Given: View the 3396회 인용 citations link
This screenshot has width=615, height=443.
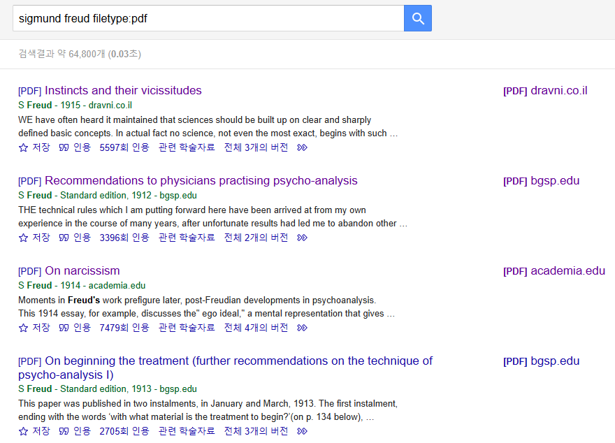Looking at the screenshot, I should 124,238.
